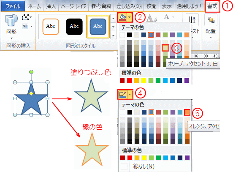Click the Shape Outline pencil icon
This screenshot has height=172, width=233.
point(122,94)
